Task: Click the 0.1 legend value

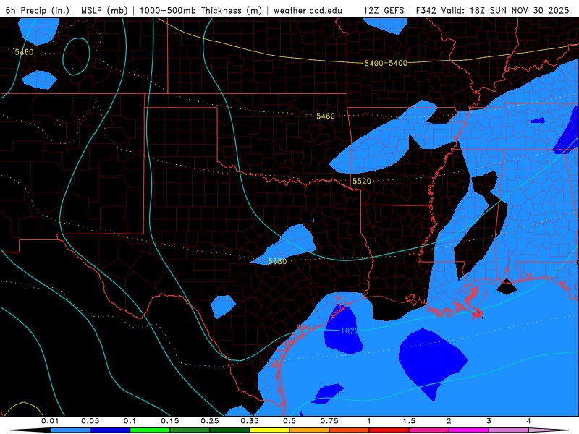Action: pyautogui.click(x=130, y=421)
